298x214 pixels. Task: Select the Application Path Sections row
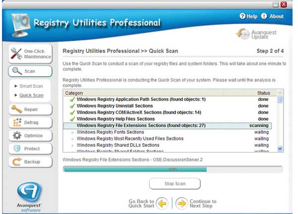point(167,100)
